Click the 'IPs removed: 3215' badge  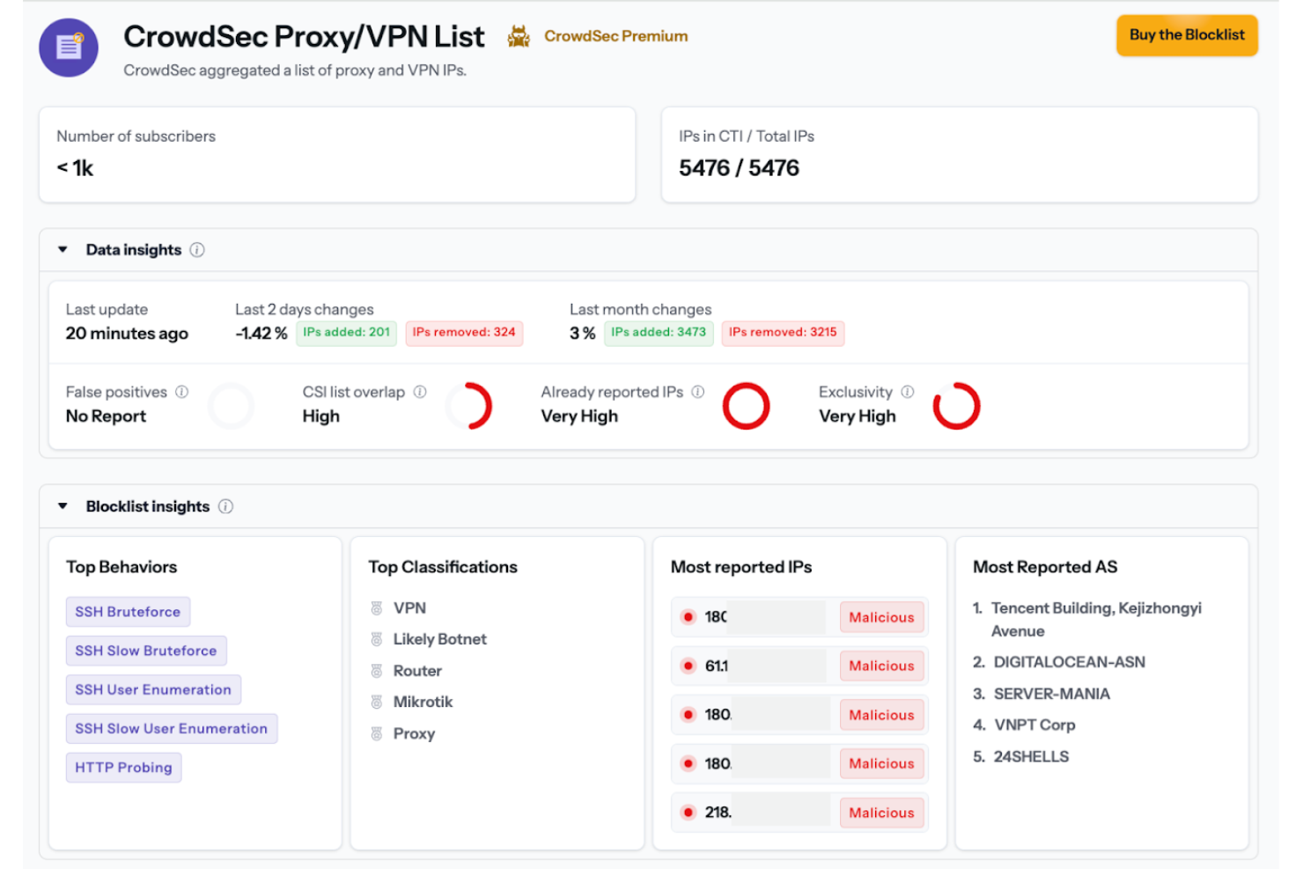[783, 333]
